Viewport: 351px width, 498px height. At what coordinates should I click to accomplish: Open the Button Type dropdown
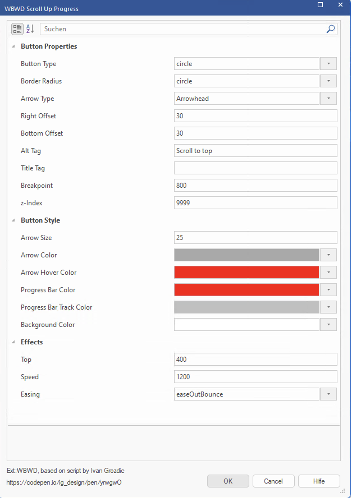tap(328, 64)
